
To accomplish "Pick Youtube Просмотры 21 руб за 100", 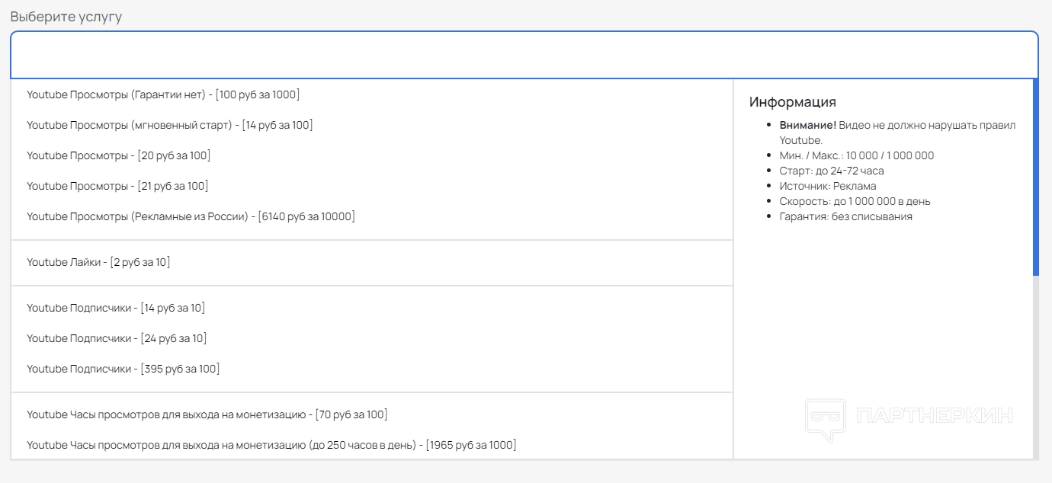I will click(117, 186).
